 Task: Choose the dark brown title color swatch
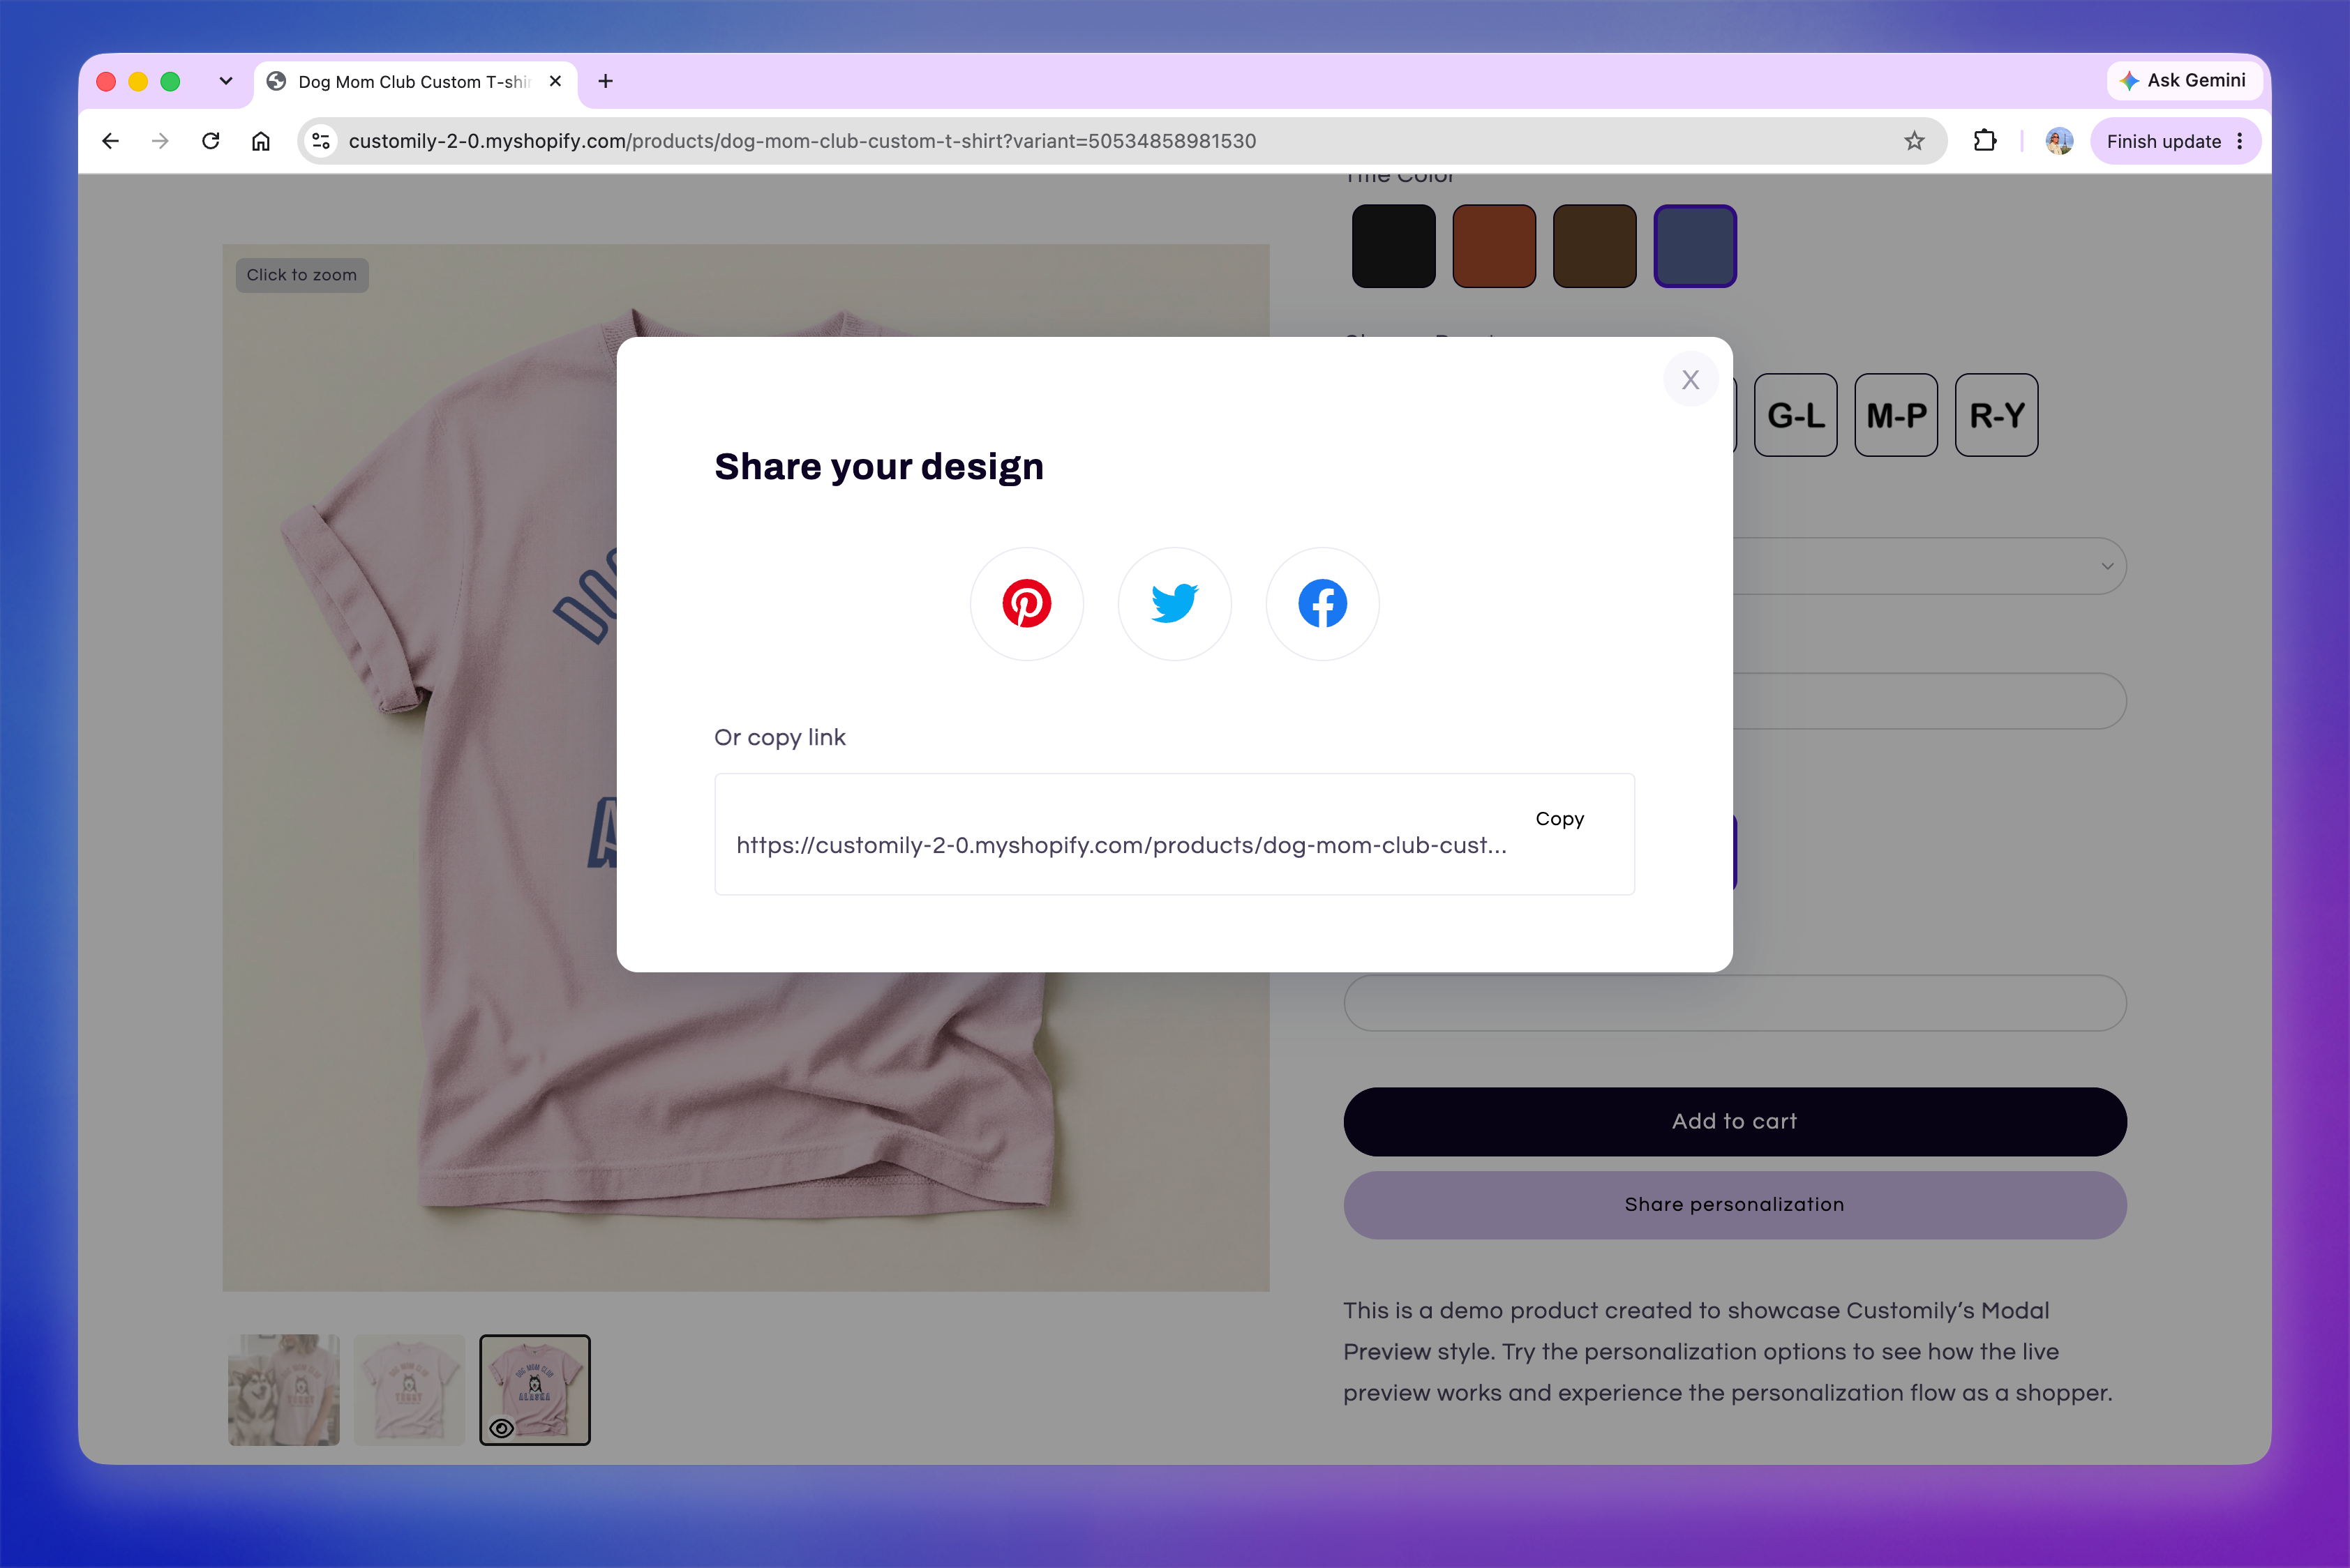point(1594,246)
